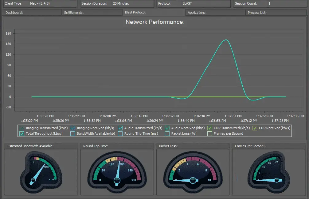Screen dimensions: 309x199
Task: Open the Entitlements tab
Action: [92, 13]
